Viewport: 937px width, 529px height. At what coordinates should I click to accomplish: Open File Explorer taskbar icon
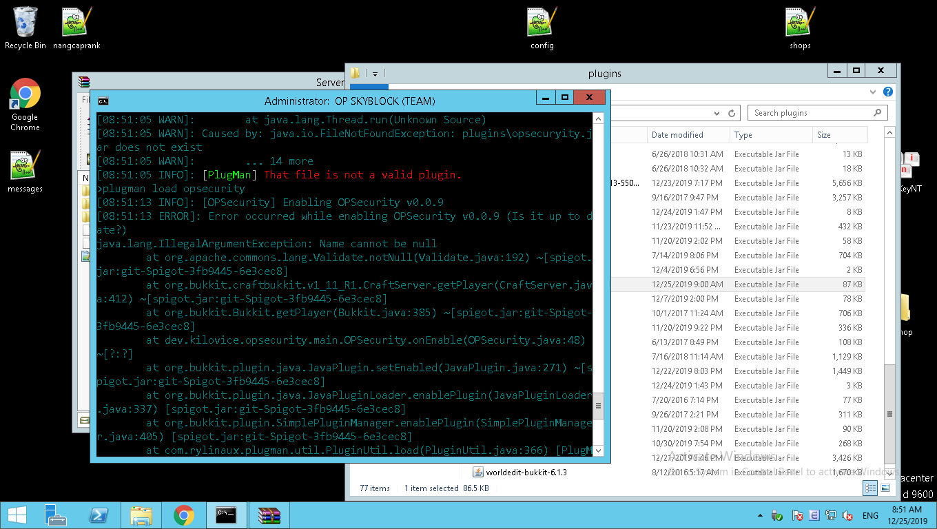click(141, 515)
